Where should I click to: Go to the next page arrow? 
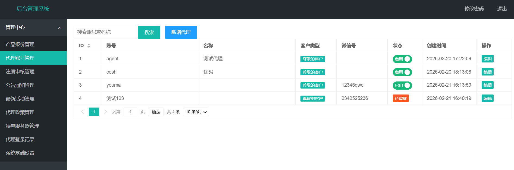106,112
